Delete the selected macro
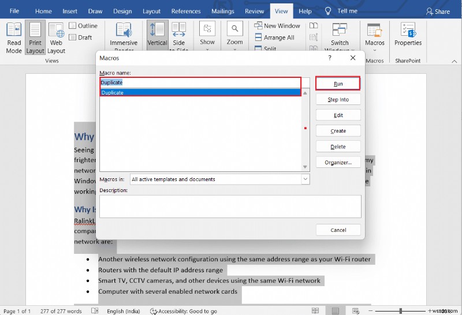The image size is (462, 315). (x=338, y=147)
